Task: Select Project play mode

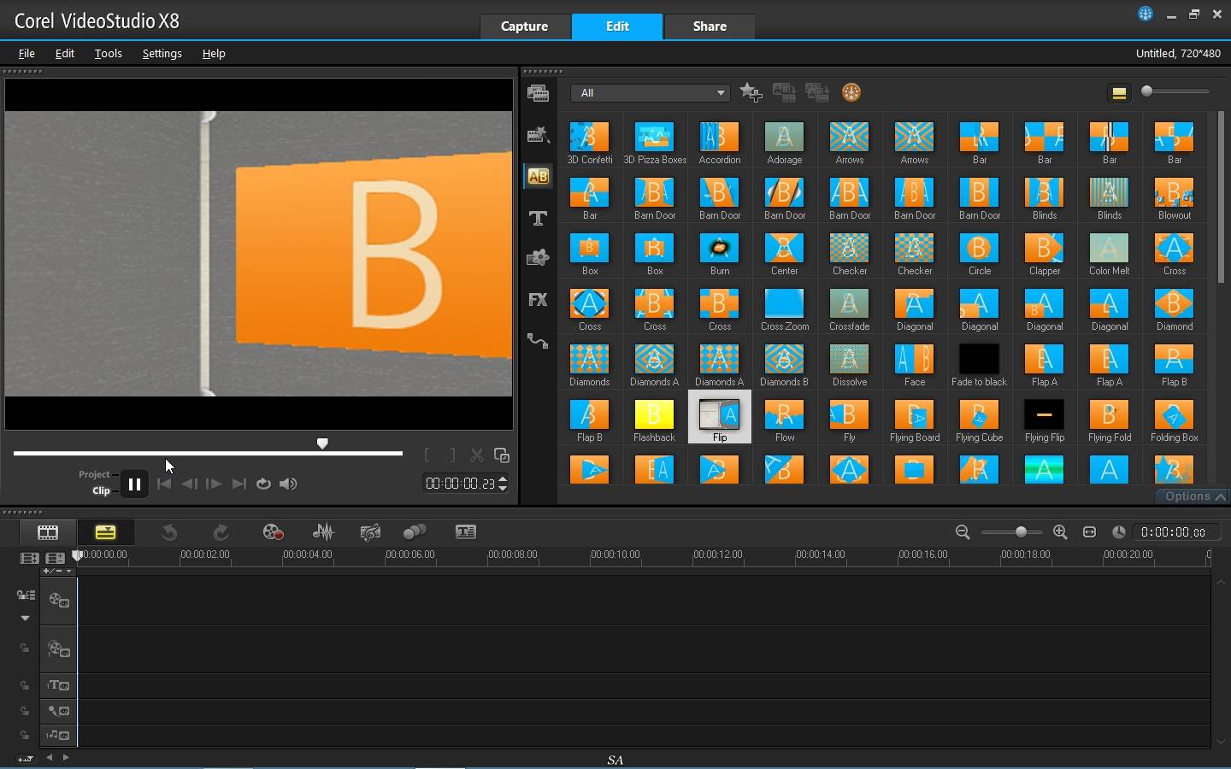Action: pyautogui.click(x=94, y=474)
